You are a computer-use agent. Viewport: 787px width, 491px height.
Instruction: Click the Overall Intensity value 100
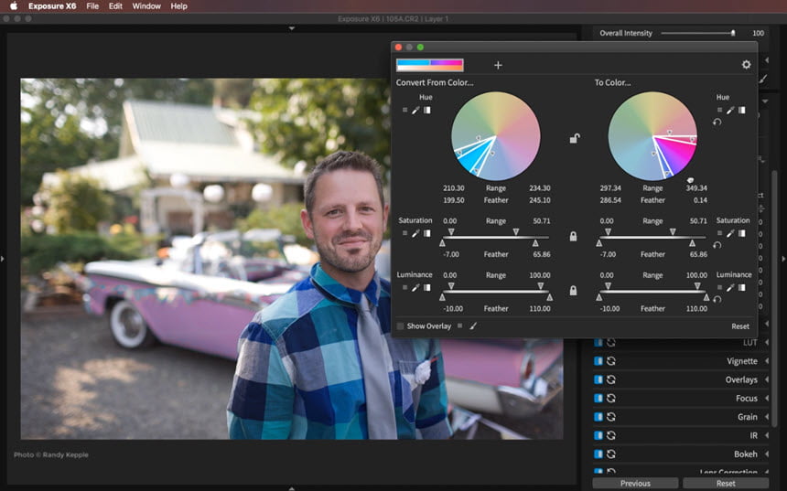pos(758,33)
